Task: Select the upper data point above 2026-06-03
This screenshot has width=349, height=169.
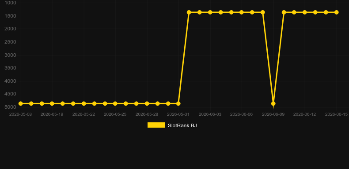Action: 210,12
